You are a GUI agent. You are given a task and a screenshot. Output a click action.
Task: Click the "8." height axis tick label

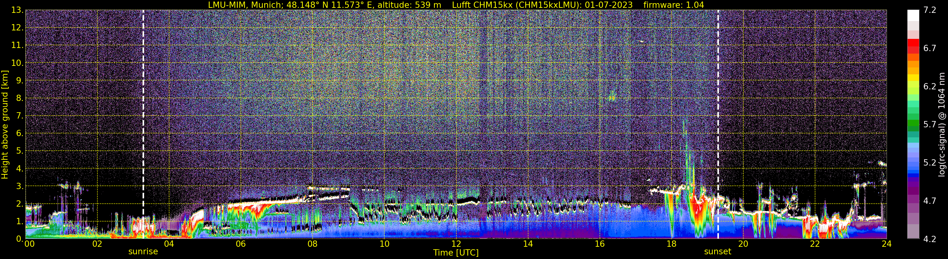20,98
